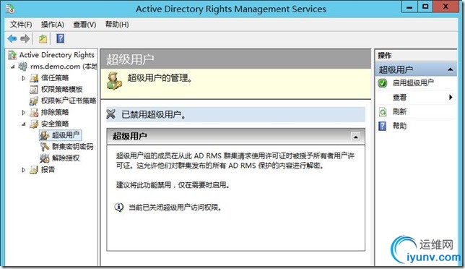The width and height of the screenshot is (465, 269).
Task: Select the 解除授权 tree node
Action: (x=66, y=158)
